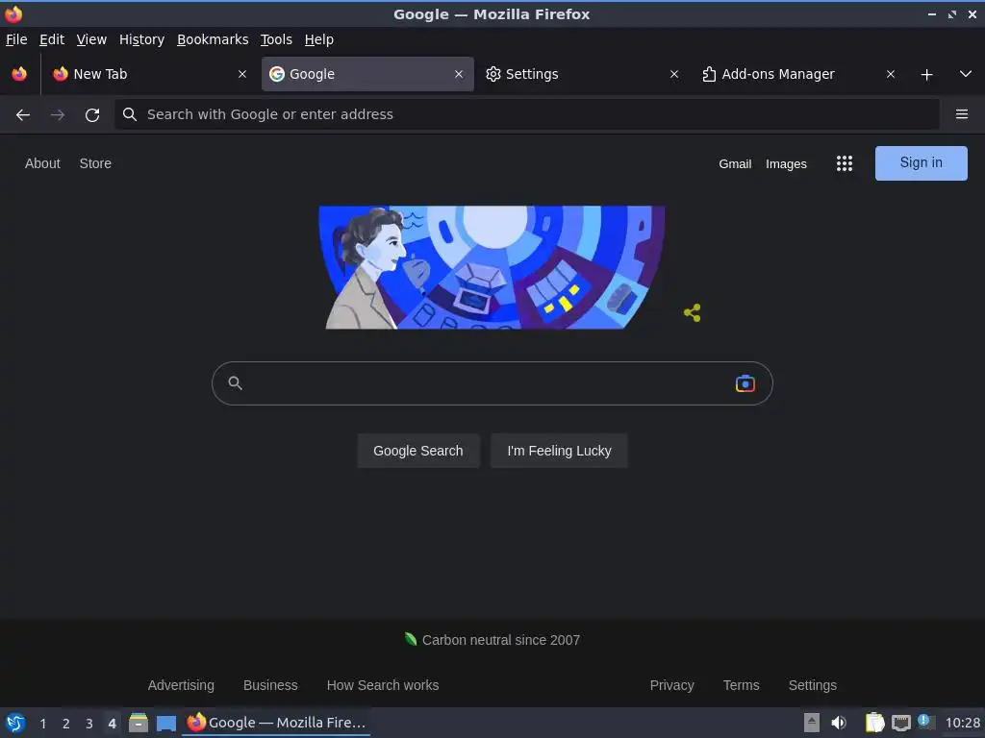Switch to workspace 4
Screen dimensions: 985x738
coord(112,724)
